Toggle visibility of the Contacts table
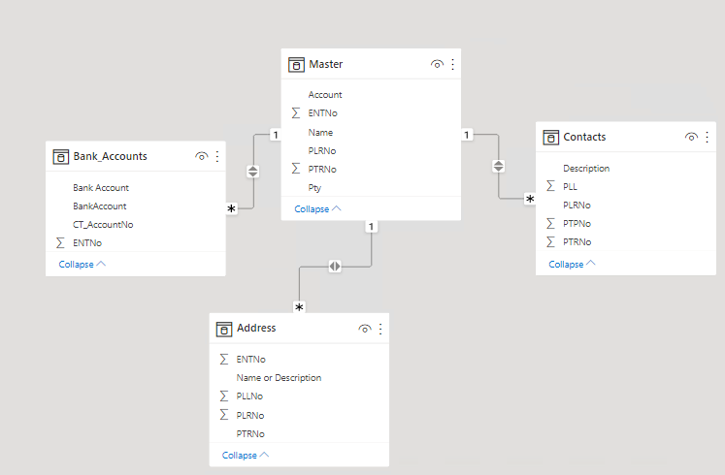 click(691, 137)
